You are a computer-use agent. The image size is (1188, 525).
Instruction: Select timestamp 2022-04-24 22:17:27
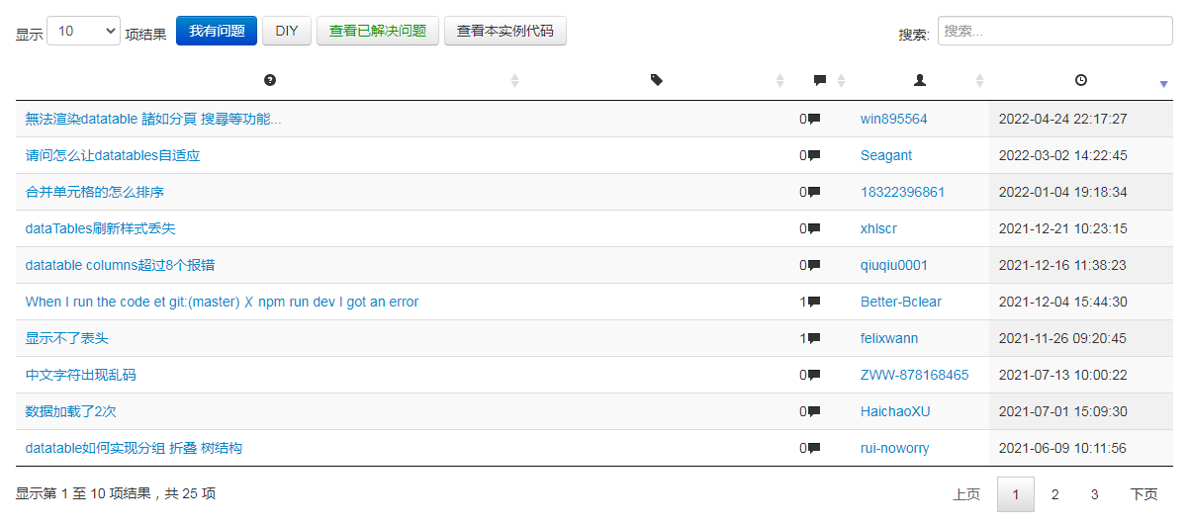[x=1063, y=119]
